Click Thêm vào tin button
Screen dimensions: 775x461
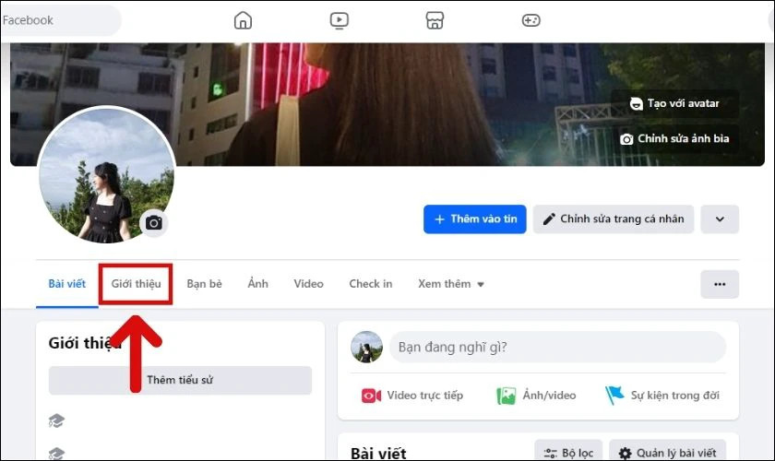(474, 219)
